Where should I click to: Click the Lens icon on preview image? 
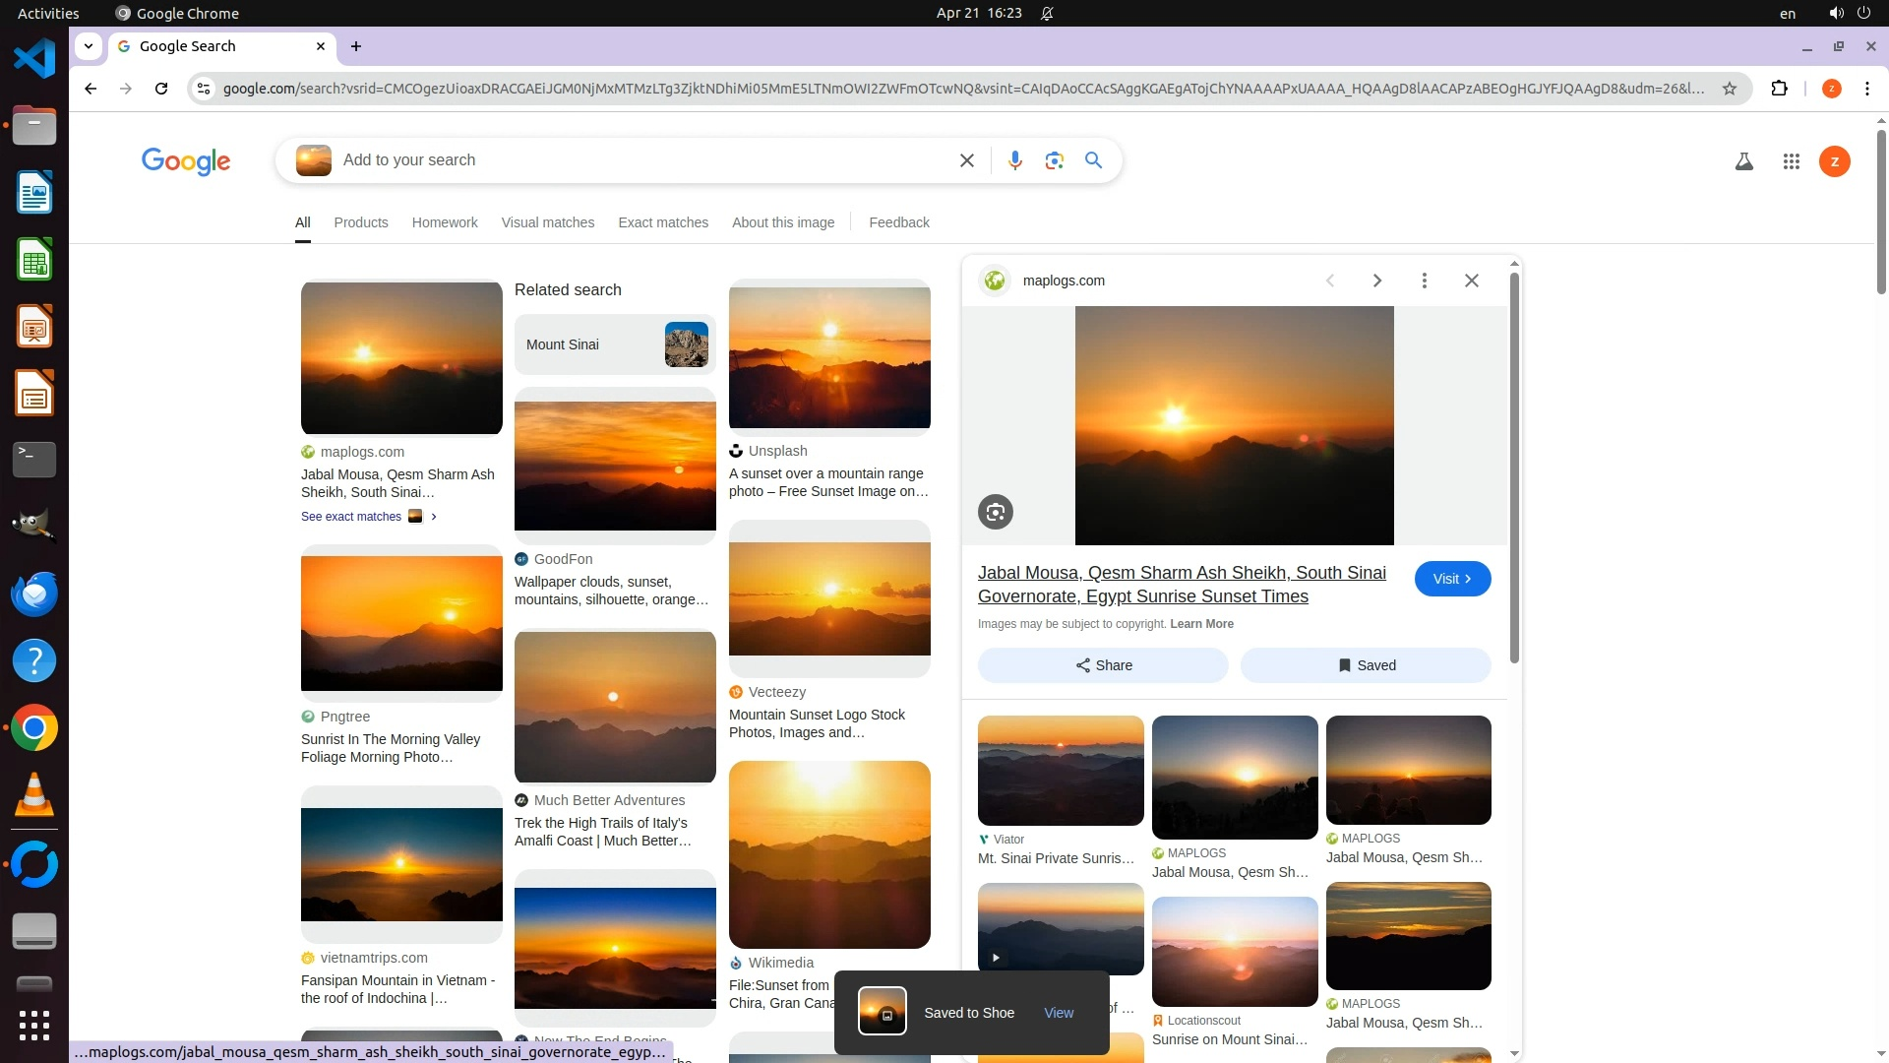tap(995, 512)
